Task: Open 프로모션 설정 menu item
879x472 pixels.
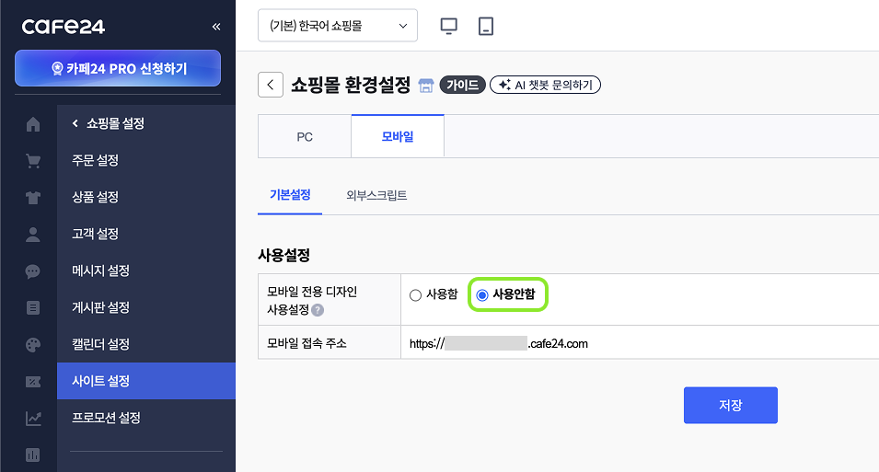Action: click(145, 418)
